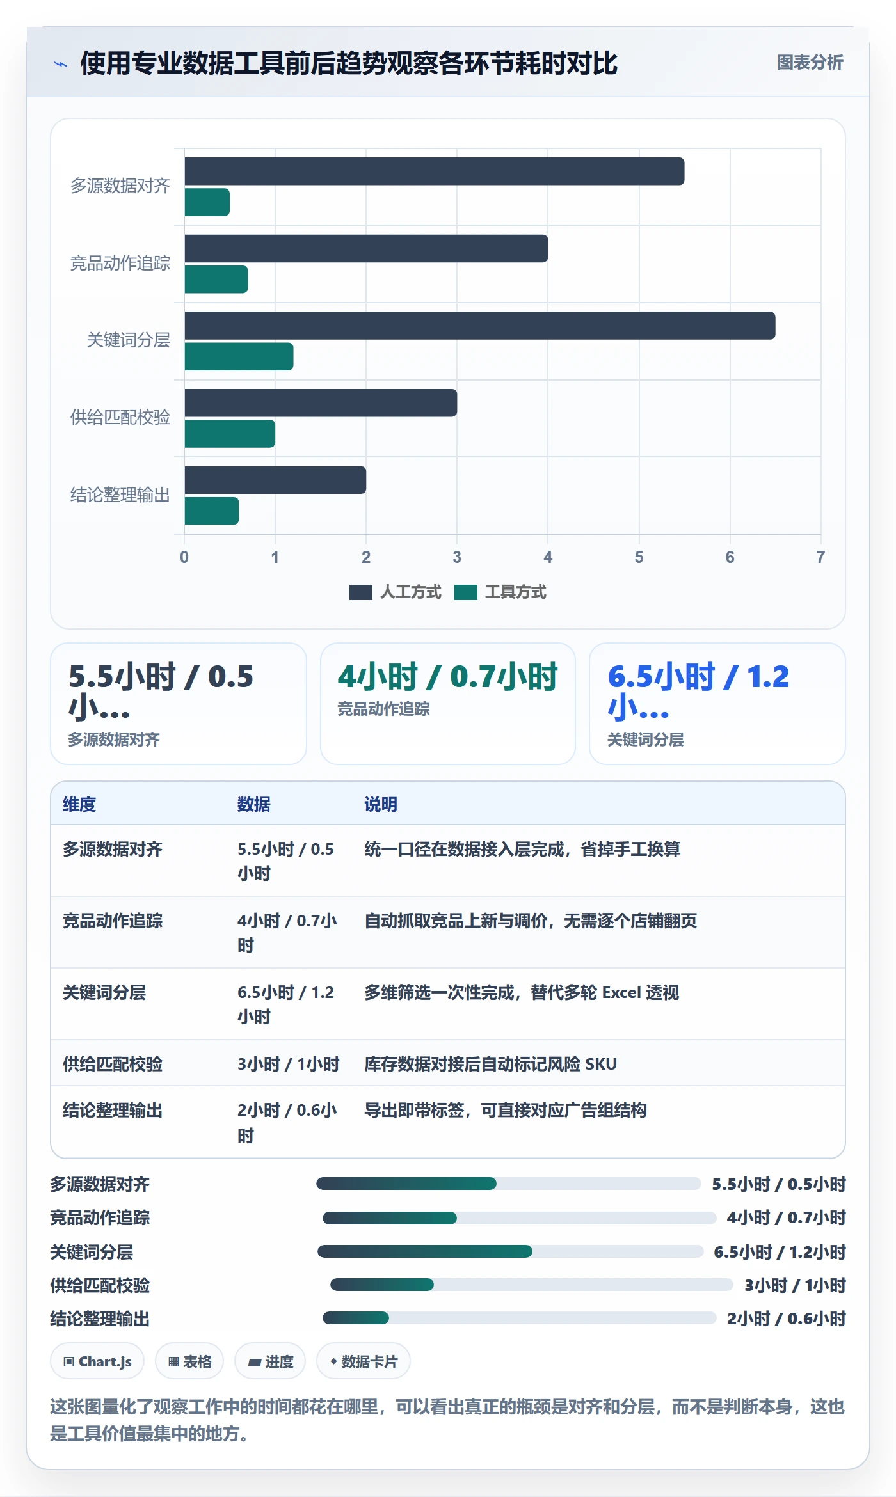
Task: Click the 工具方式 bar for 关键词分层
Action: coord(239,356)
